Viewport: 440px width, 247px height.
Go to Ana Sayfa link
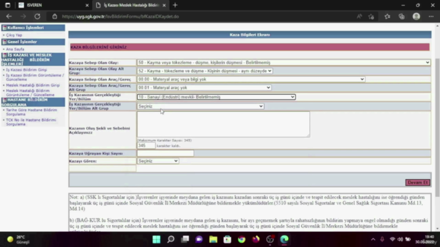(x=15, y=49)
